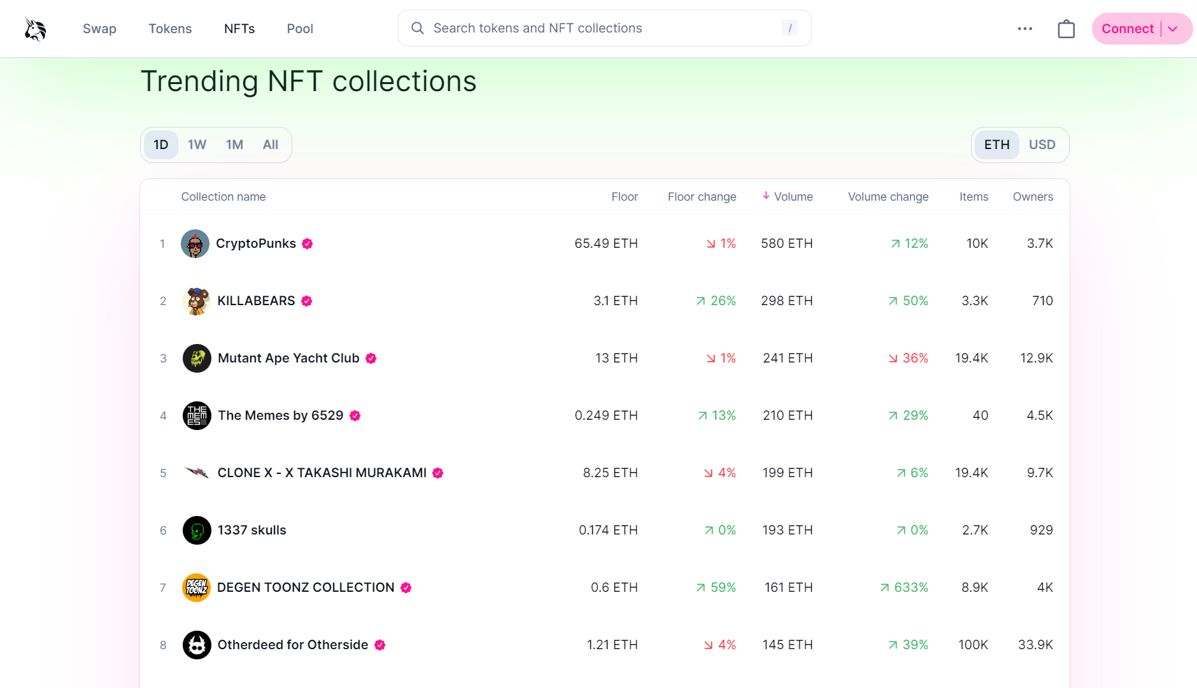Viewport: 1197px width, 688px height.
Task: Click 1337 skulls volume 193 ETH
Action: (x=788, y=530)
